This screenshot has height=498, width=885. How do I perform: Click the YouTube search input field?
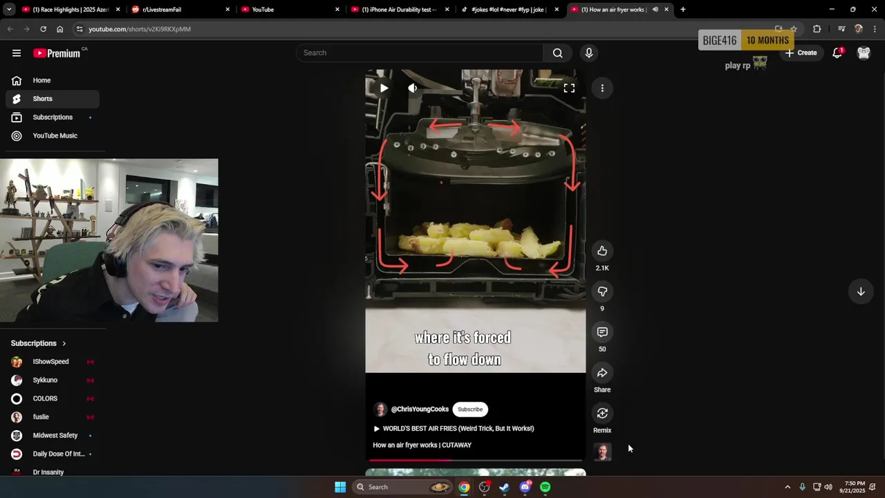click(420, 53)
